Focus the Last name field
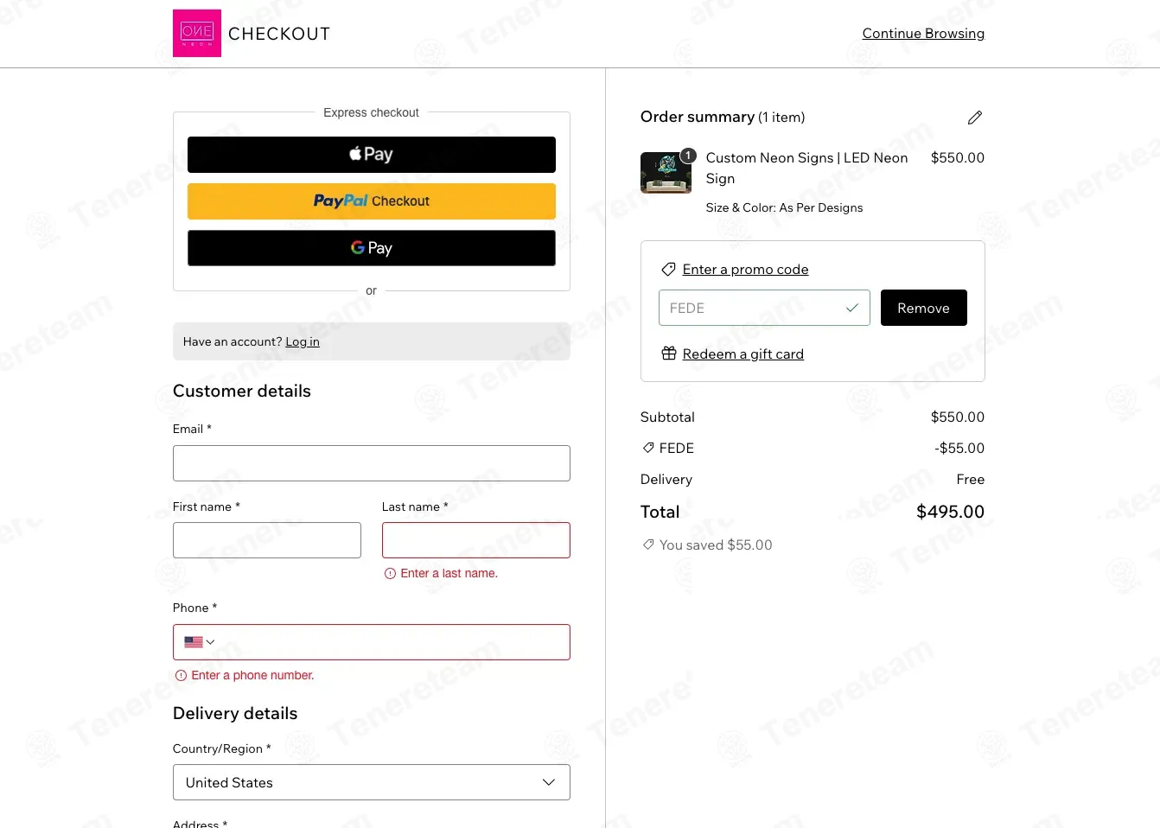1160x828 pixels. (476, 540)
